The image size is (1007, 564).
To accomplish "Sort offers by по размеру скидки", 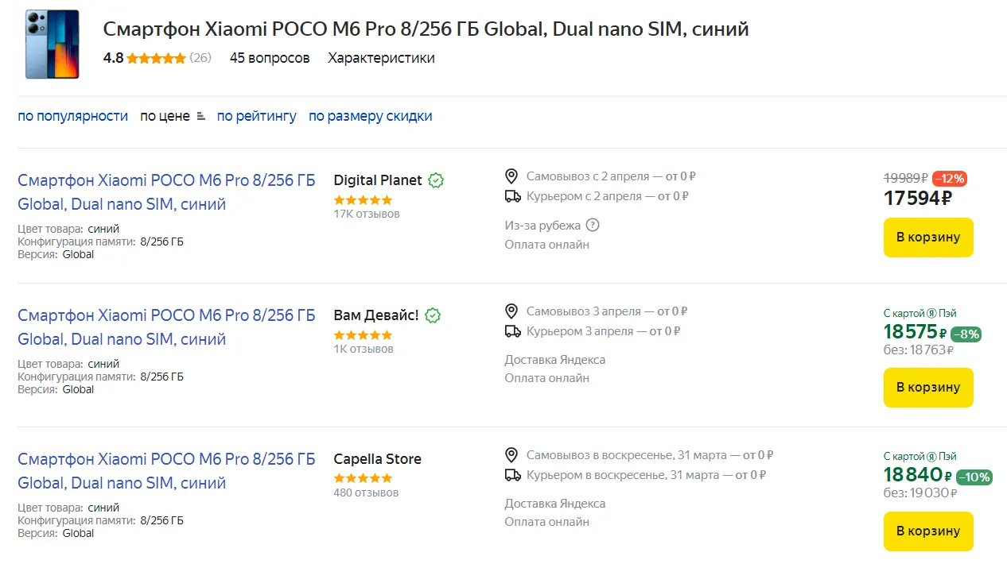I will 370,116.
